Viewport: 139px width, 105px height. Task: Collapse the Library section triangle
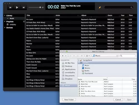(5, 15)
